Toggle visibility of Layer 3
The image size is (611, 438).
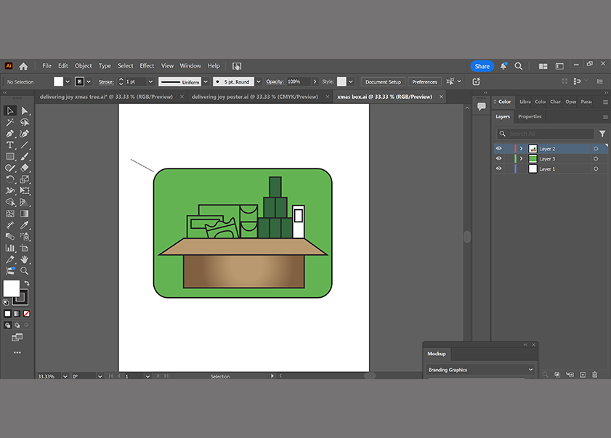coord(498,159)
